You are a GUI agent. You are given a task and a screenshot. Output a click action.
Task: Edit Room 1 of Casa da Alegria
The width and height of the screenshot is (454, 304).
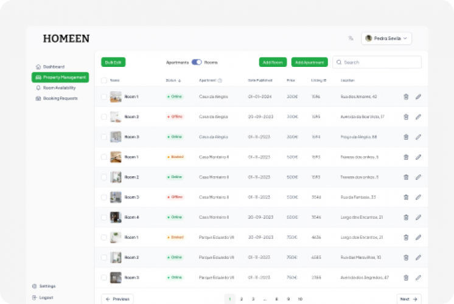(x=418, y=97)
